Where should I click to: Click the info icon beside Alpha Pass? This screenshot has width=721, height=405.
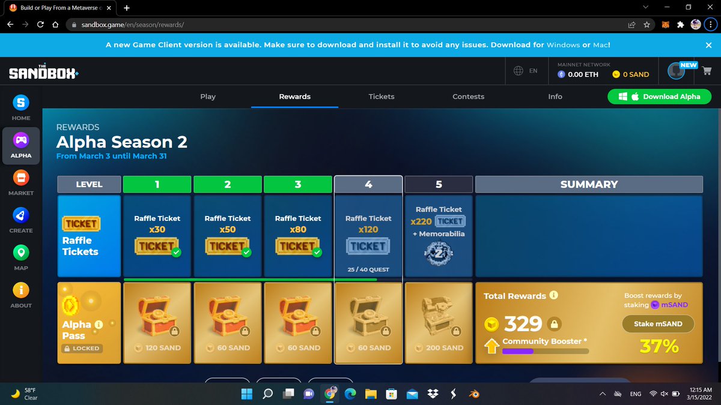tap(99, 324)
